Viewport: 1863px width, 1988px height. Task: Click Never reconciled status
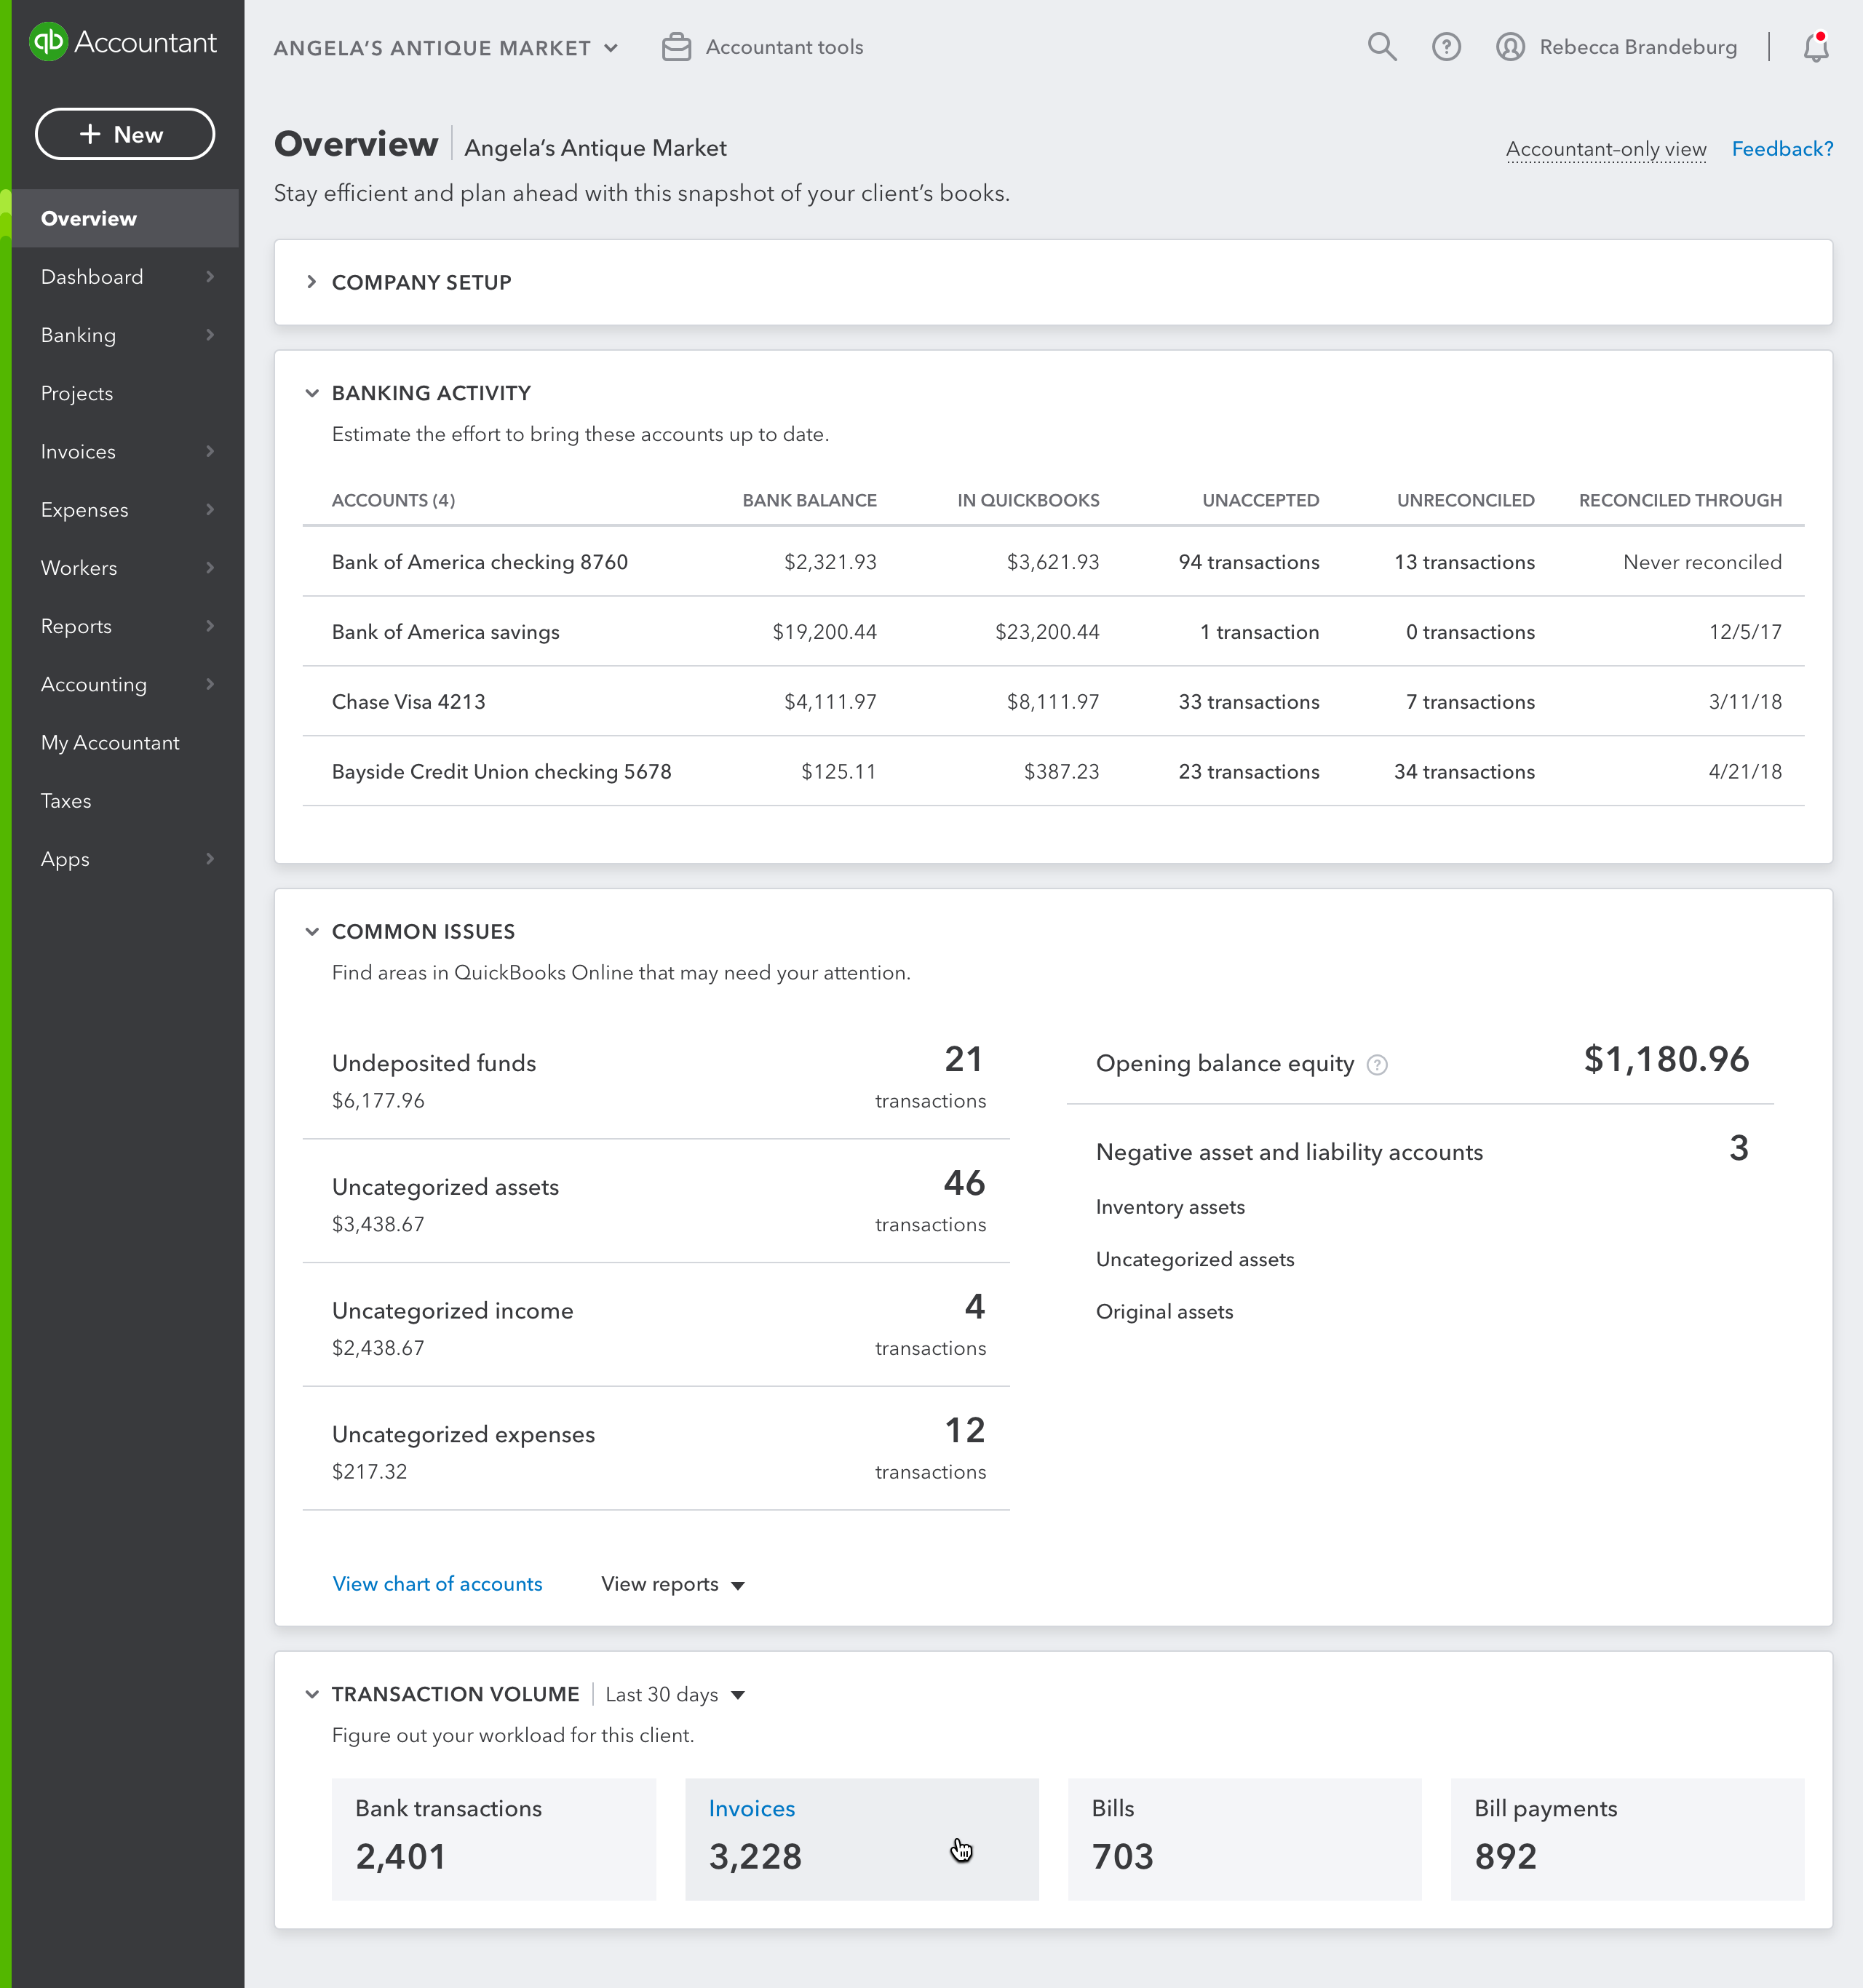click(1702, 562)
